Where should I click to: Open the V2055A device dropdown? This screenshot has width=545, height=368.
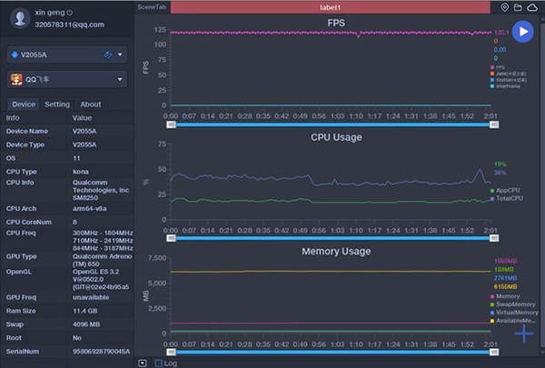(120, 55)
